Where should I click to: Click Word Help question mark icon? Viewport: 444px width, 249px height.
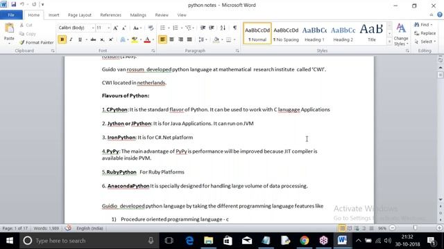440,15
